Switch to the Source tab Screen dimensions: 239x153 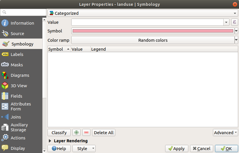[x=17, y=34]
